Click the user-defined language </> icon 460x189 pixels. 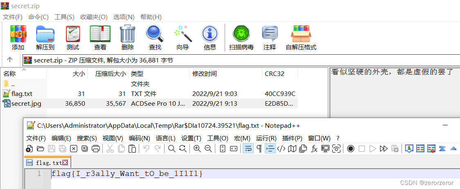tap(281, 149)
